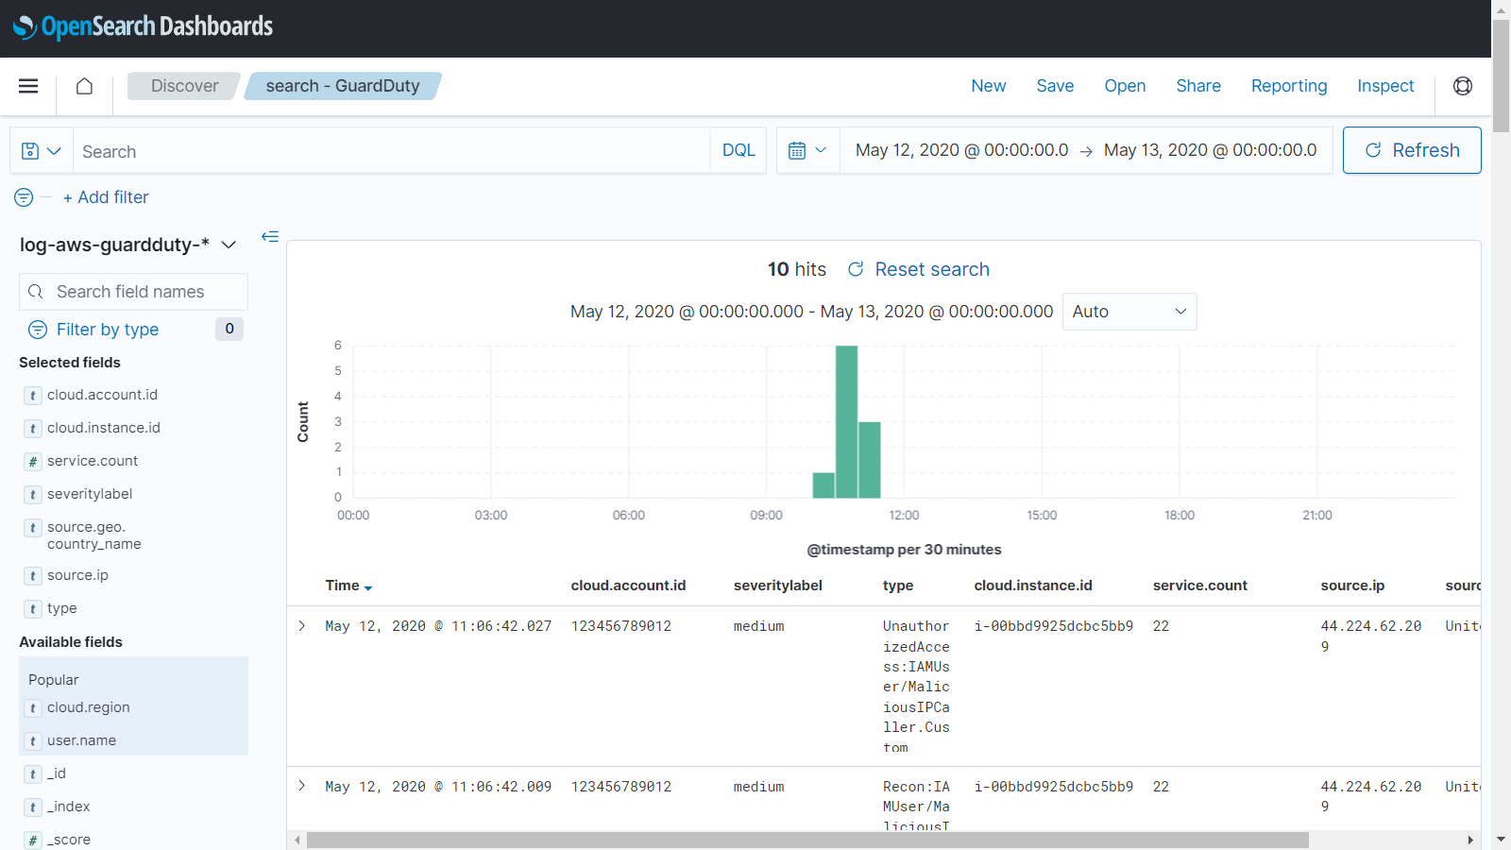Open the calendar quick date menu
The image size is (1511, 850).
[x=807, y=151]
